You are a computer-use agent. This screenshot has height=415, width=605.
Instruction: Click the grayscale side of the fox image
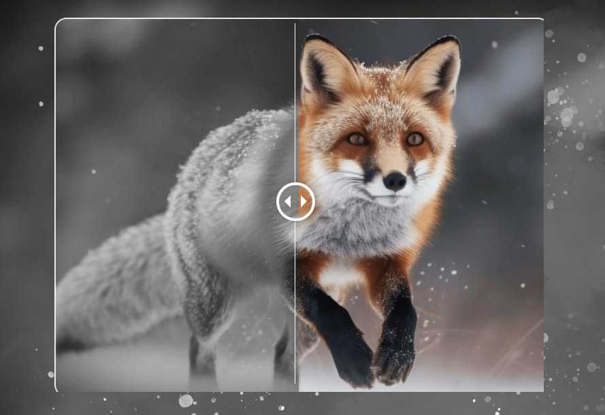(x=175, y=205)
